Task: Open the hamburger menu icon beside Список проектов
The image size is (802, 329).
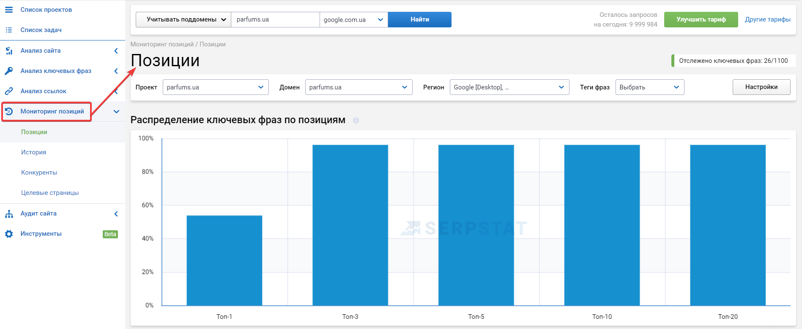Action: [9, 10]
